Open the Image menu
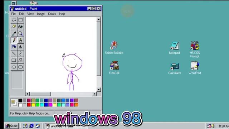The height and width of the screenshot is (129, 229). [x=41, y=14]
